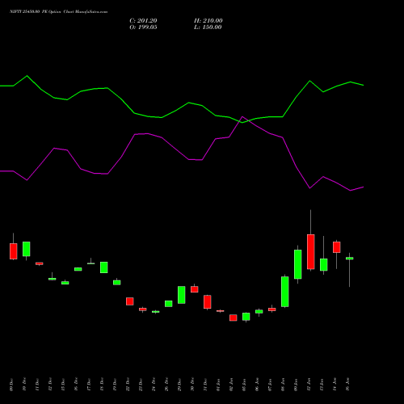Screen dimensions: 404x404
Task: Click the 24 Dec date label
Action: point(154,385)
